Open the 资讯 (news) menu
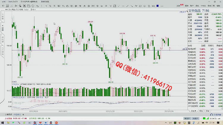Screen dimensions: 223x125 pos(197,6)
